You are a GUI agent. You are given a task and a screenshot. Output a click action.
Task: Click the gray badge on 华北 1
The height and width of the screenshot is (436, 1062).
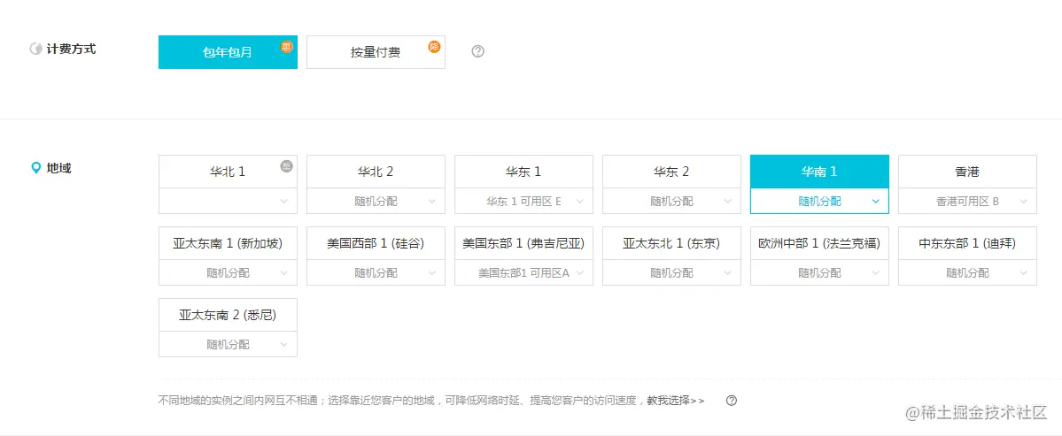(286, 165)
